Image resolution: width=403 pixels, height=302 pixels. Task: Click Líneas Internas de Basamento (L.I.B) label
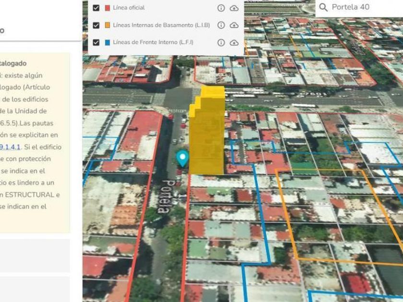161,25
